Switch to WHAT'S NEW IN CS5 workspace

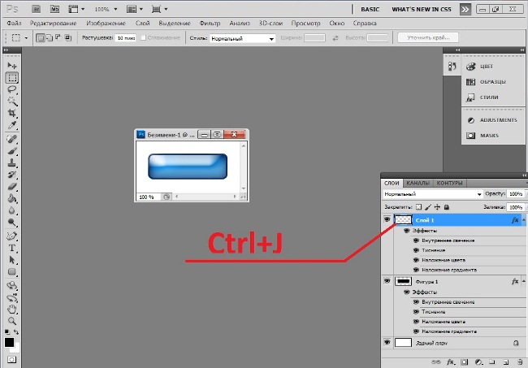[x=422, y=10]
